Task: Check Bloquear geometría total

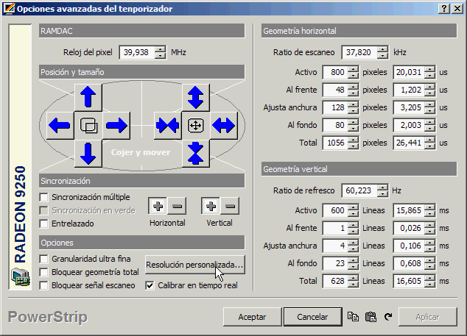Action: [43, 272]
